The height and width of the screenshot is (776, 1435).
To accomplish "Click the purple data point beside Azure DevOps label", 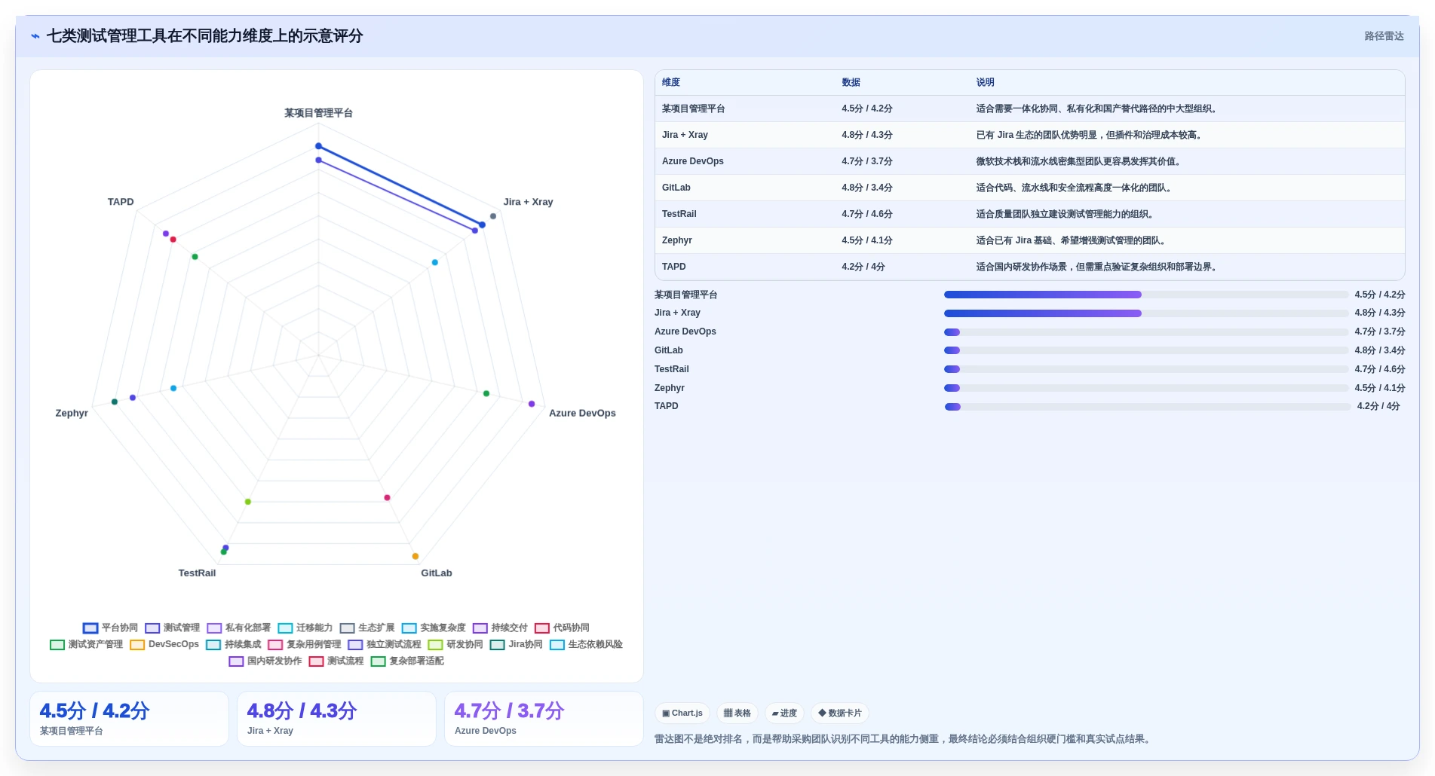I will click(532, 404).
